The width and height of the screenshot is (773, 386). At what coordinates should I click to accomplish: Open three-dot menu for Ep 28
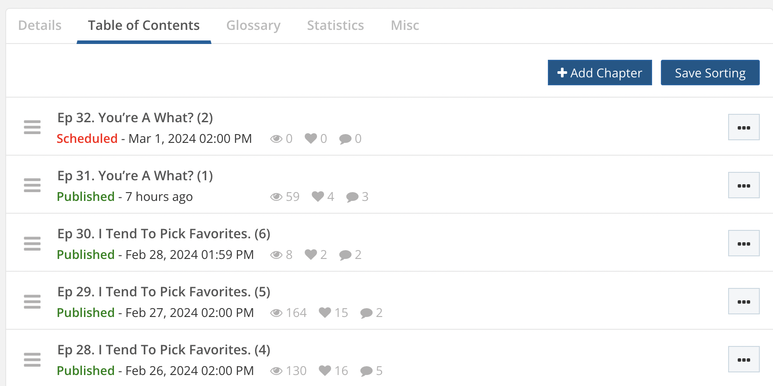pyautogui.click(x=744, y=360)
